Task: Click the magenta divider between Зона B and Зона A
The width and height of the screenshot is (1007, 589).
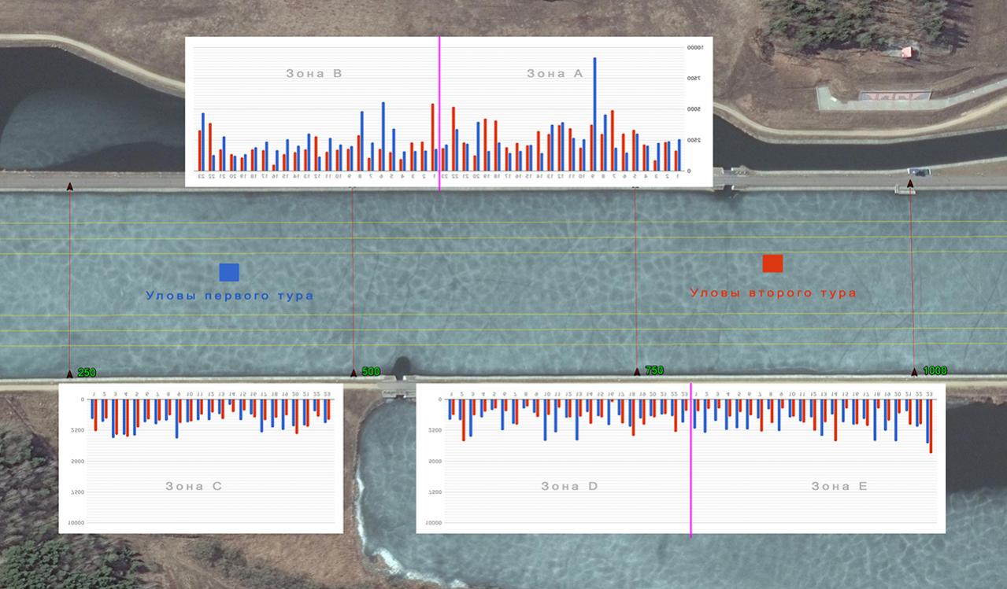Action: (439, 110)
